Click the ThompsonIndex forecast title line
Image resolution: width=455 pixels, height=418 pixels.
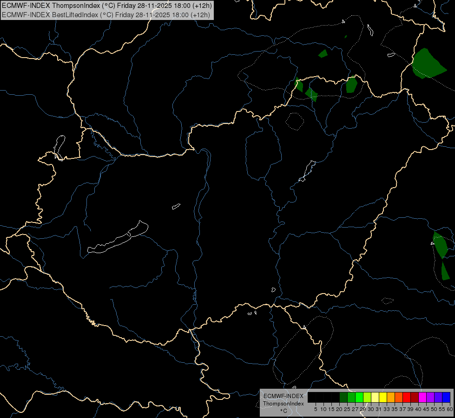[x=107, y=6]
